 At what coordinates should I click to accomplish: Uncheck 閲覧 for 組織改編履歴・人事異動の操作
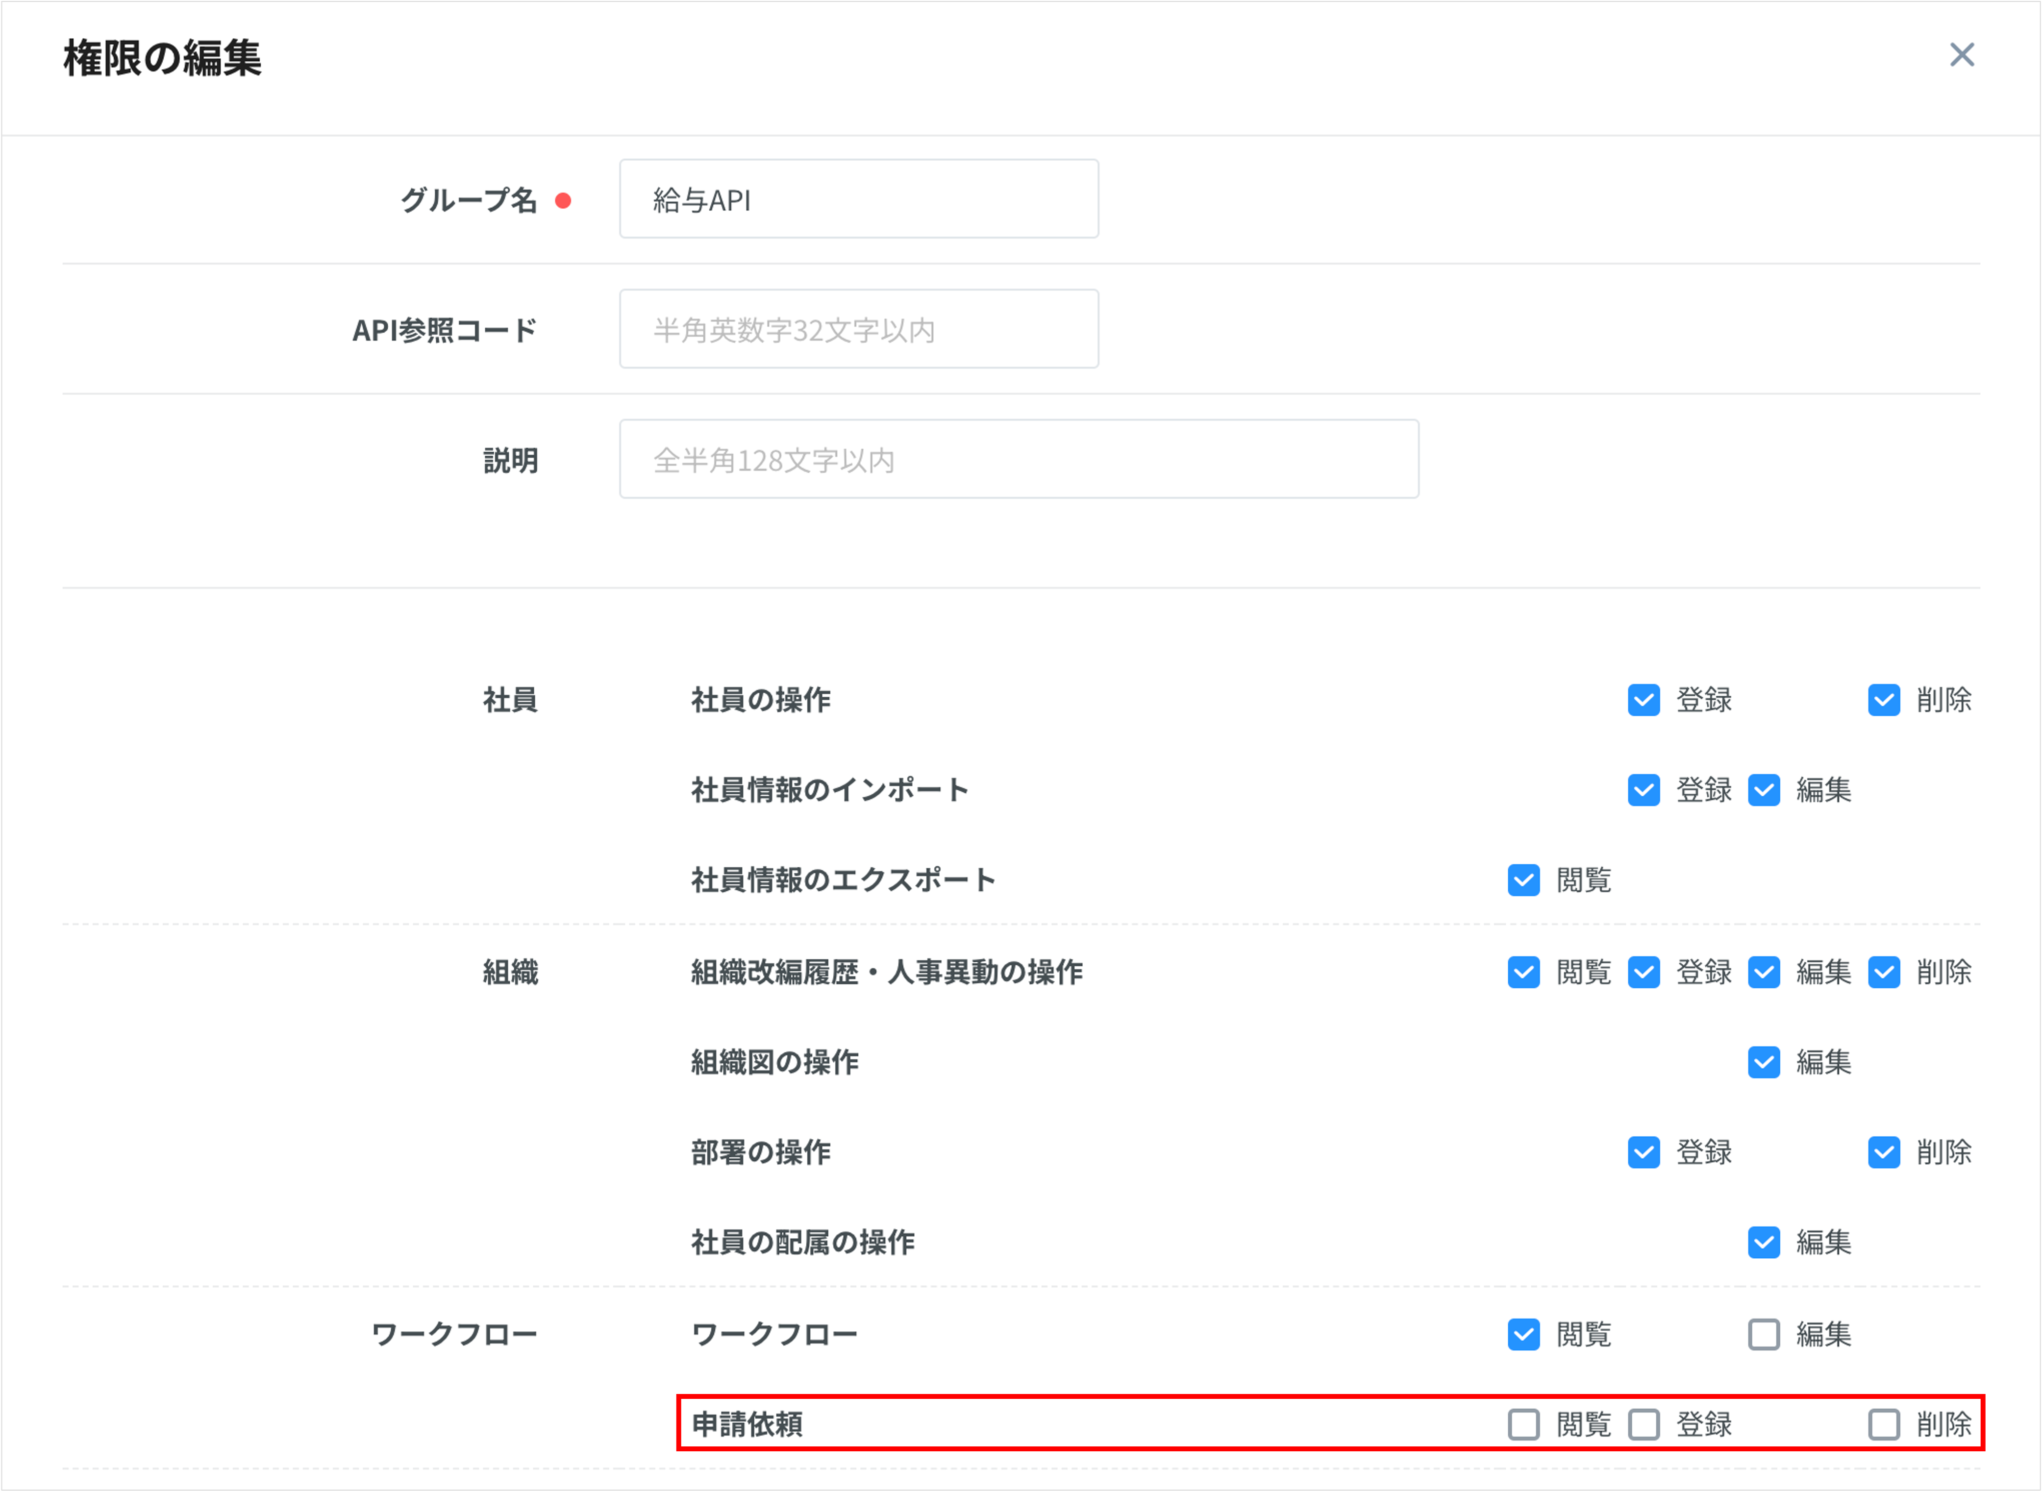coord(1524,972)
